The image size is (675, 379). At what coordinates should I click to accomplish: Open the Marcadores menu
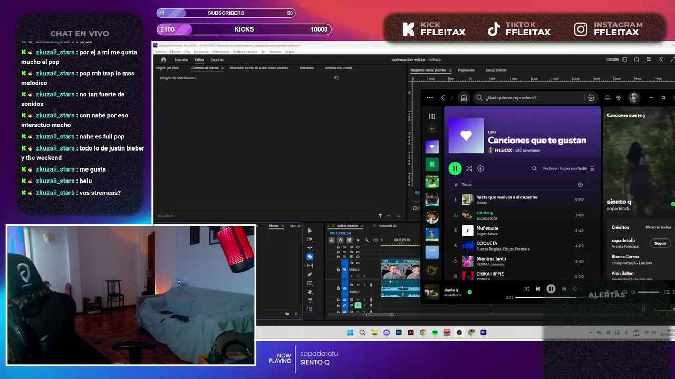tap(220, 52)
